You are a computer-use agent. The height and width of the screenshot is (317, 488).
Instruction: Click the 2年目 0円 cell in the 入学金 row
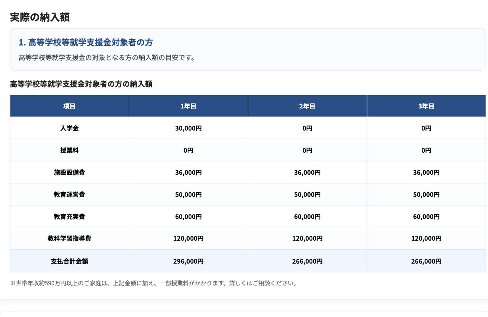click(x=307, y=128)
